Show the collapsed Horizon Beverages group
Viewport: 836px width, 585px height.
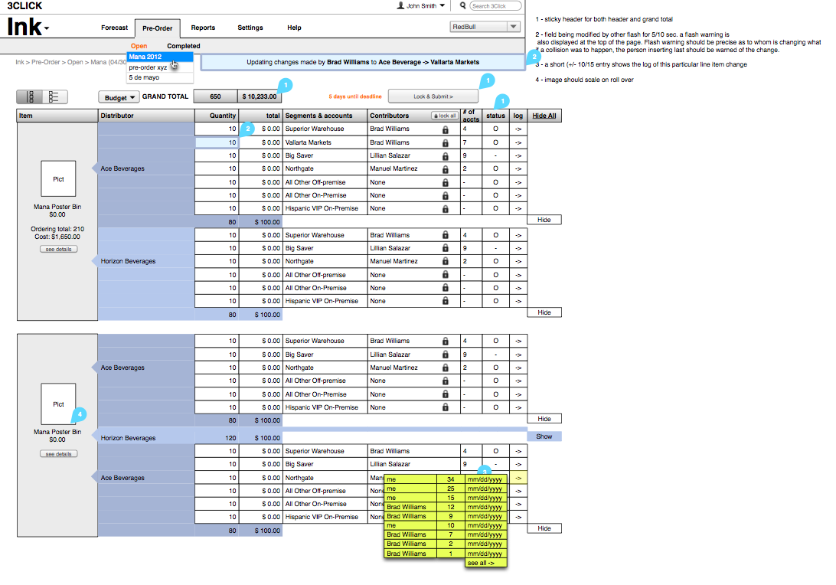tap(544, 436)
